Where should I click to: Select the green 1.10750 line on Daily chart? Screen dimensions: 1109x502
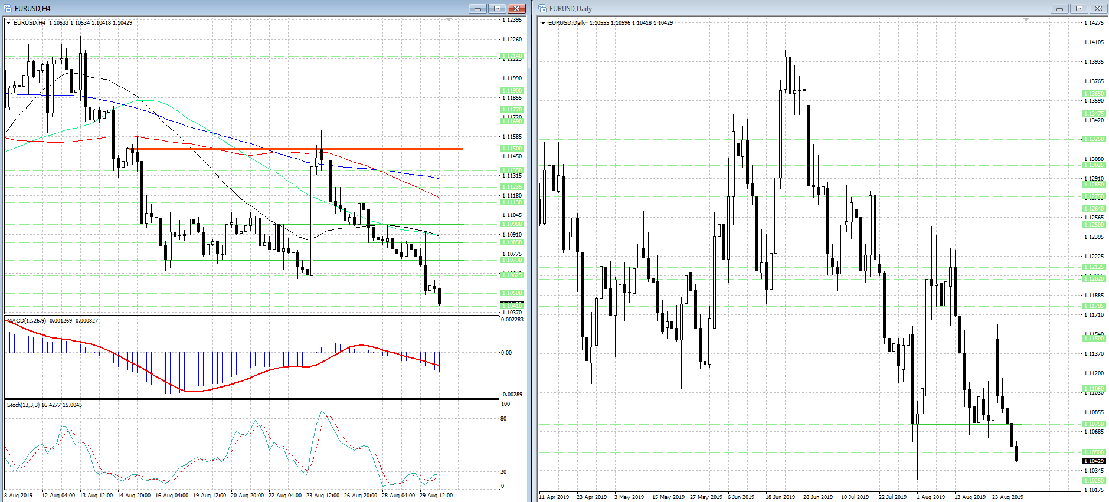967,424
